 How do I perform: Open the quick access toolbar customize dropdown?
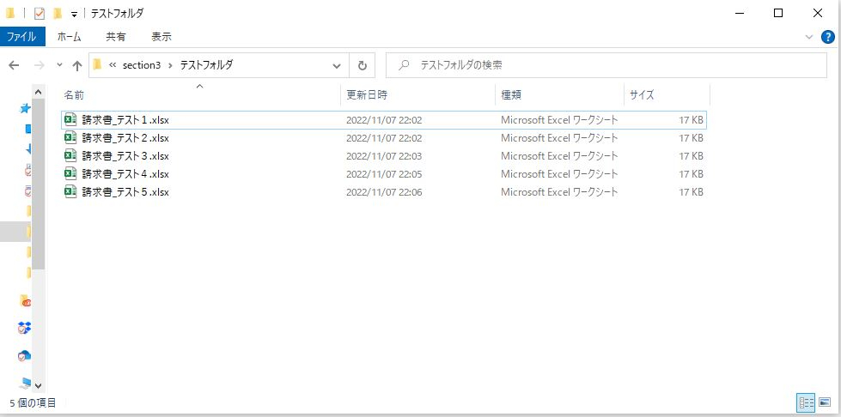74,14
